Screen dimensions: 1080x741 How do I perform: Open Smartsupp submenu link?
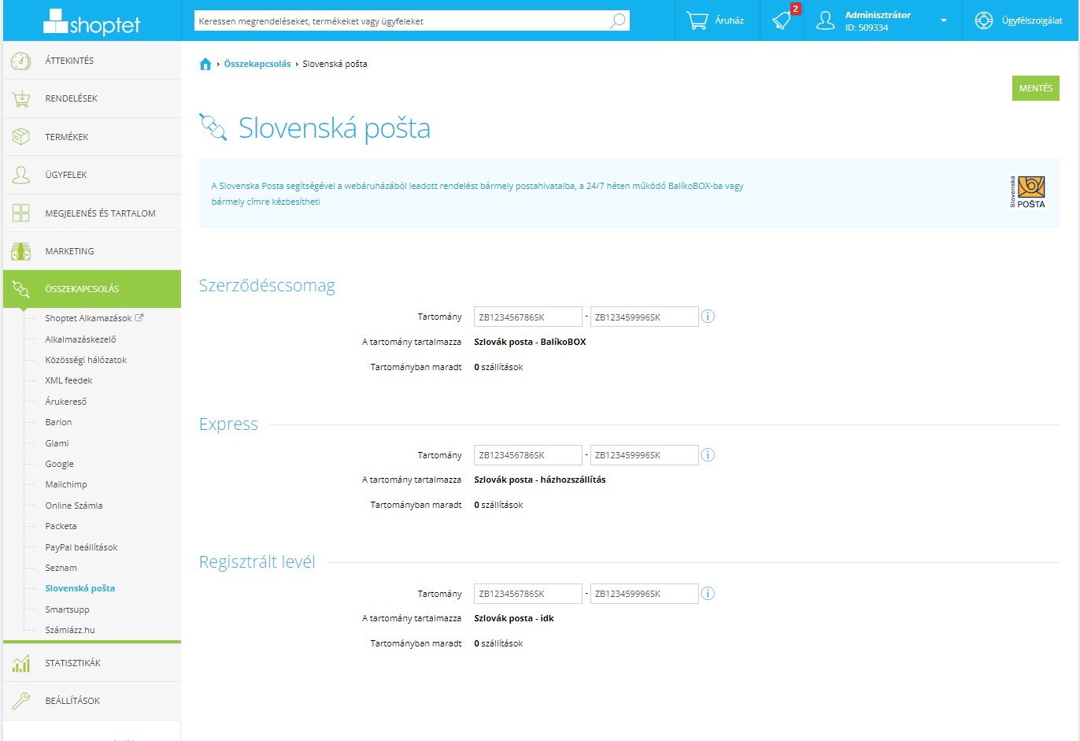(67, 609)
